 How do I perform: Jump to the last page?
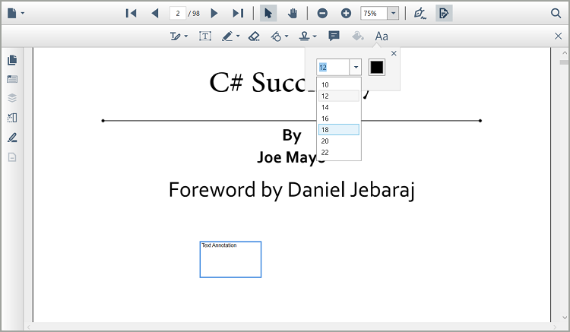tap(238, 13)
